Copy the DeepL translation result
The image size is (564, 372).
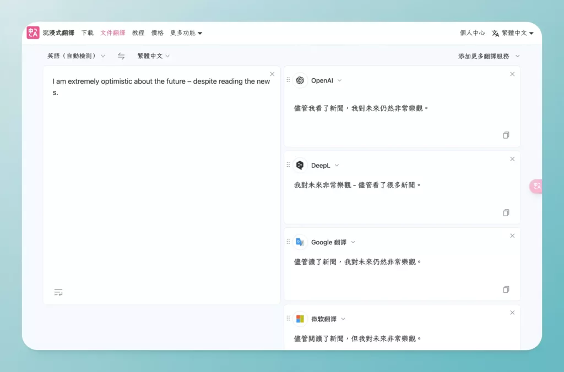(506, 213)
